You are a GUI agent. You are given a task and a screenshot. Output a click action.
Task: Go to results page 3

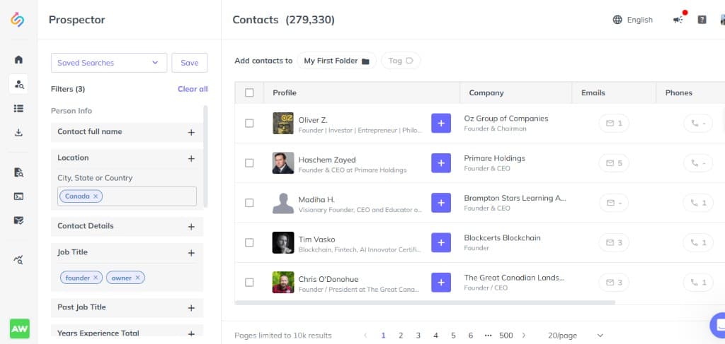tap(418, 336)
